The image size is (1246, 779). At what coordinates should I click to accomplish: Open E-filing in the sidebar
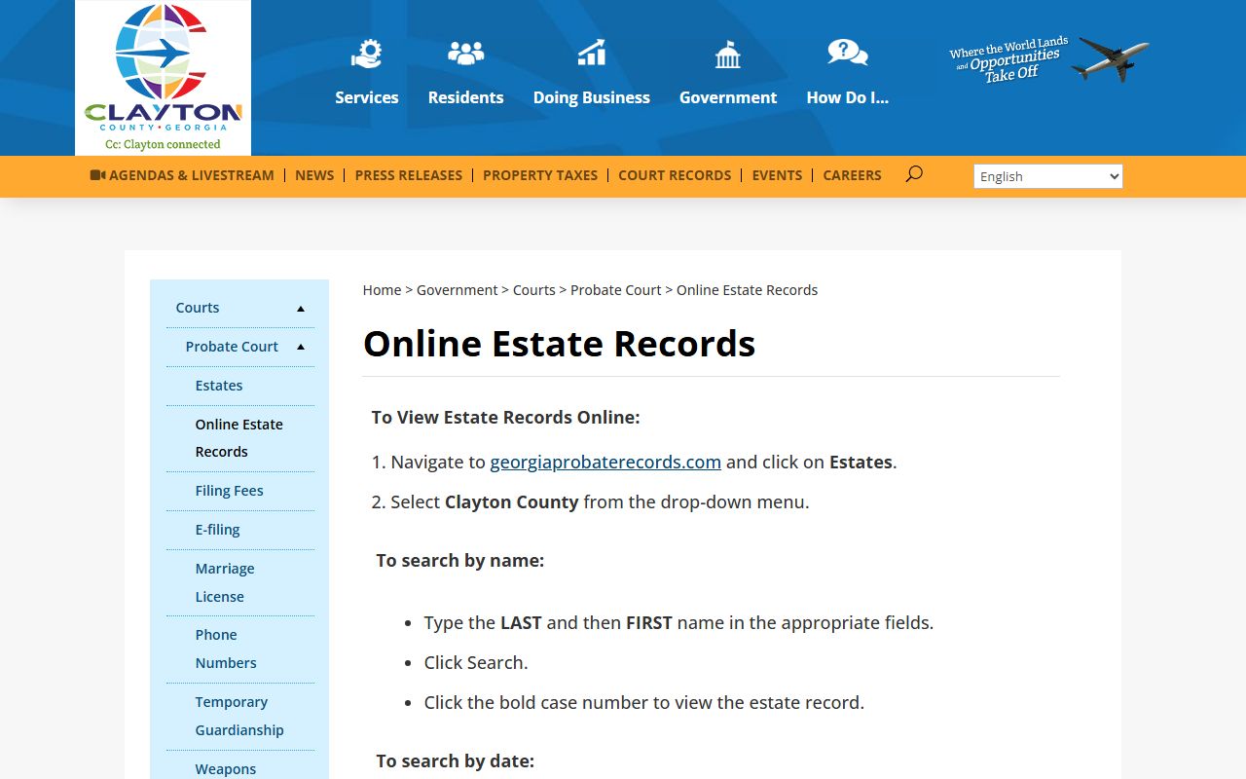[217, 530]
